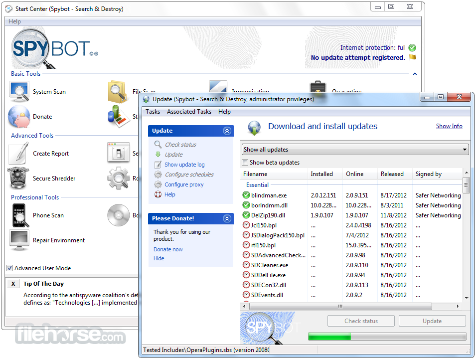Click the Essential group header in list
Screen dimensions: 476x359
[x=257, y=185]
